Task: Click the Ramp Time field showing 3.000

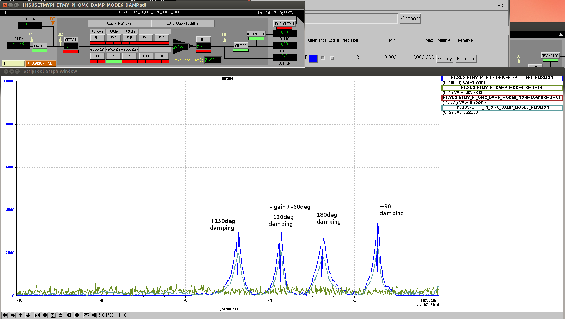Action: click(x=213, y=60)
